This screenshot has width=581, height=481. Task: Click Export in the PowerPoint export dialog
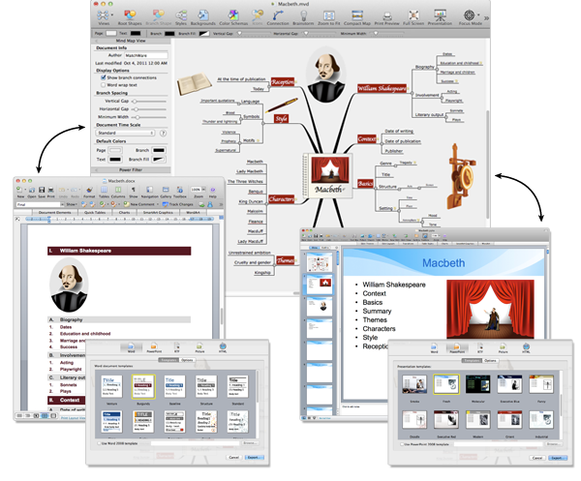point(558,459)
